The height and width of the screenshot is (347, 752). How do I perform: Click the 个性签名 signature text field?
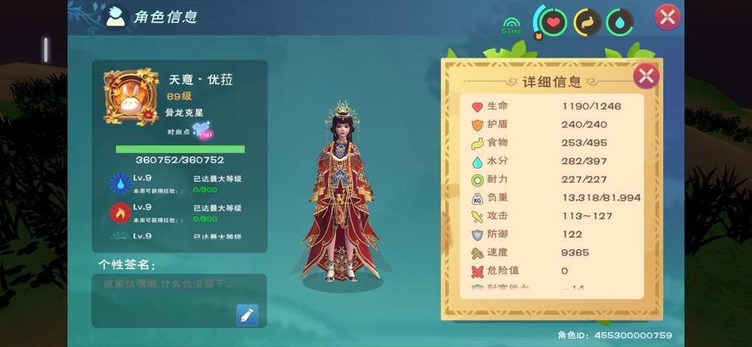coord(179,301)
